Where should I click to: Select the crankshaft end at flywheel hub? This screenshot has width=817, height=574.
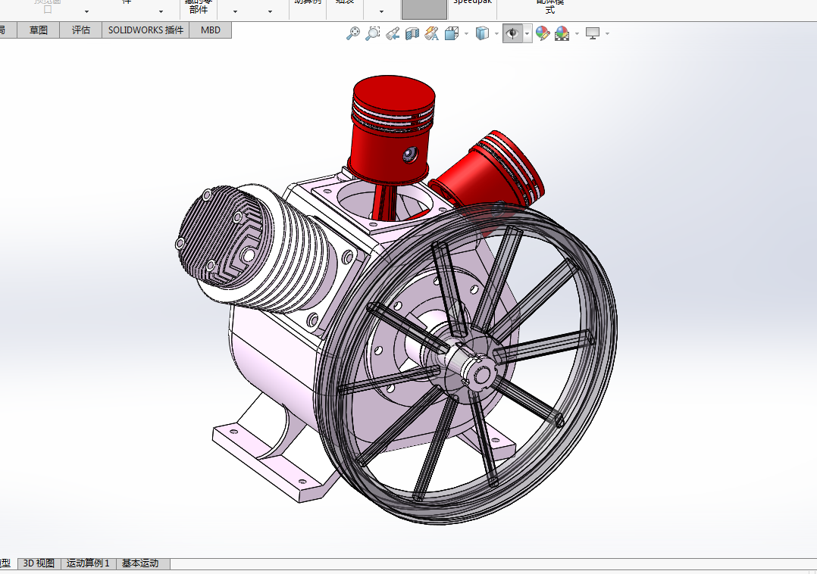(x=480, y=373)
